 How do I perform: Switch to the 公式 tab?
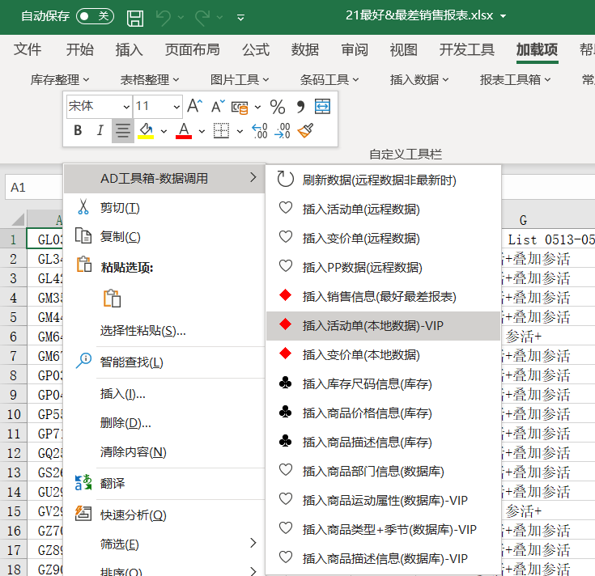(x=256, y=49)
